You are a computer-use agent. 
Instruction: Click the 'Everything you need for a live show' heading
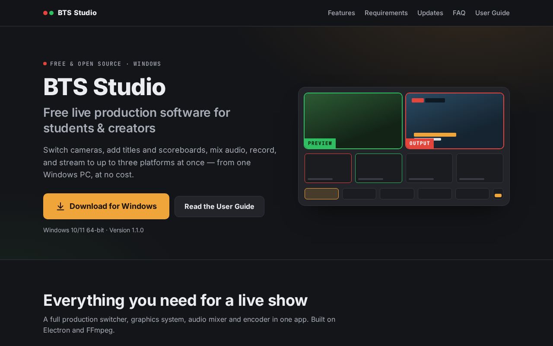[175, 300]
